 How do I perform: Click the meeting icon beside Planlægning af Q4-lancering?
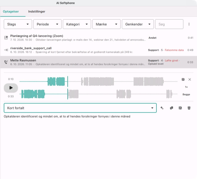click(x=6, y=38)
